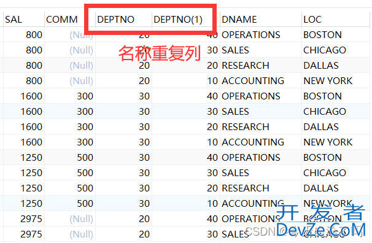
Task: Click SAL value 2975 in the SALES row
Action: click(31, 234)
